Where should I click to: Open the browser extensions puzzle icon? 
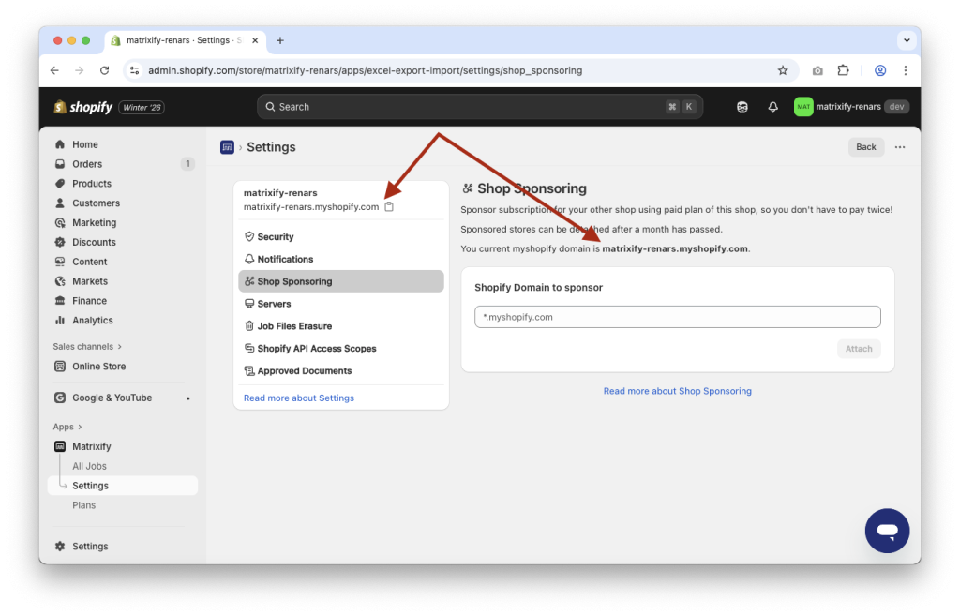pos(843,69)
